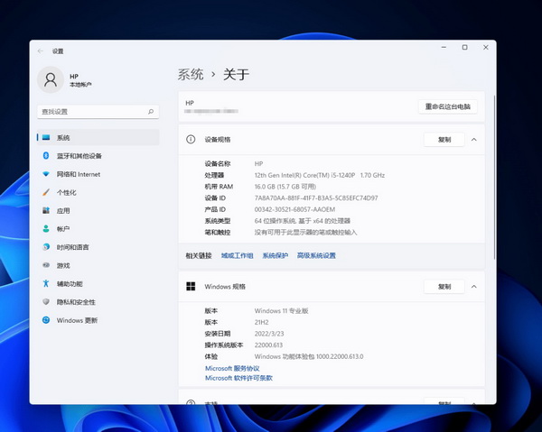Open 时间和语言 settings

[x=98, y=247]
